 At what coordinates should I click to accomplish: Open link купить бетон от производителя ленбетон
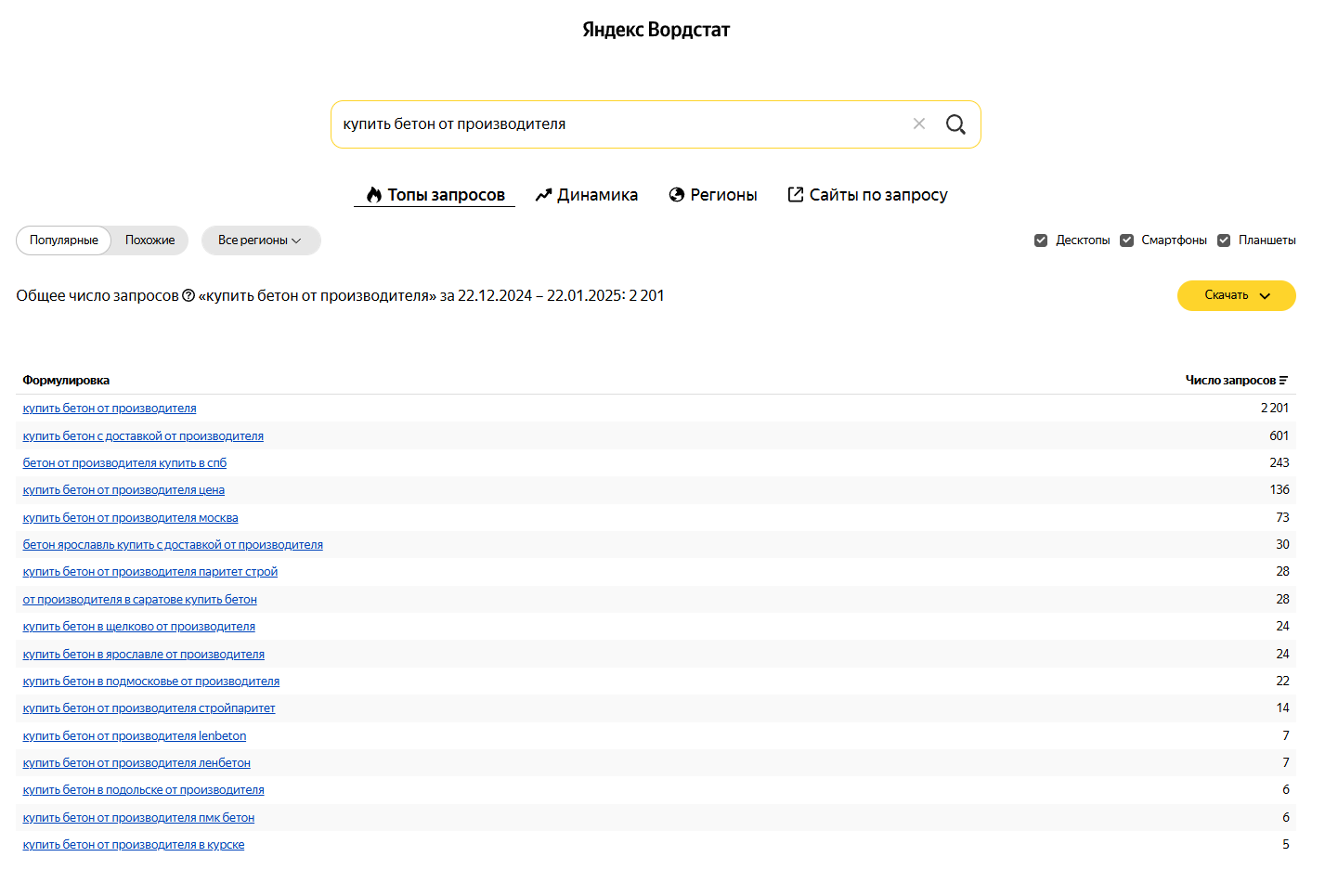136,763
